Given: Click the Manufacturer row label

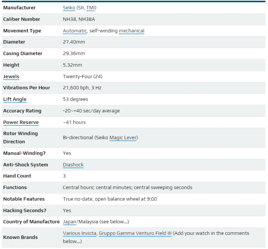Looking at the screenshot, I should [19, 8].
